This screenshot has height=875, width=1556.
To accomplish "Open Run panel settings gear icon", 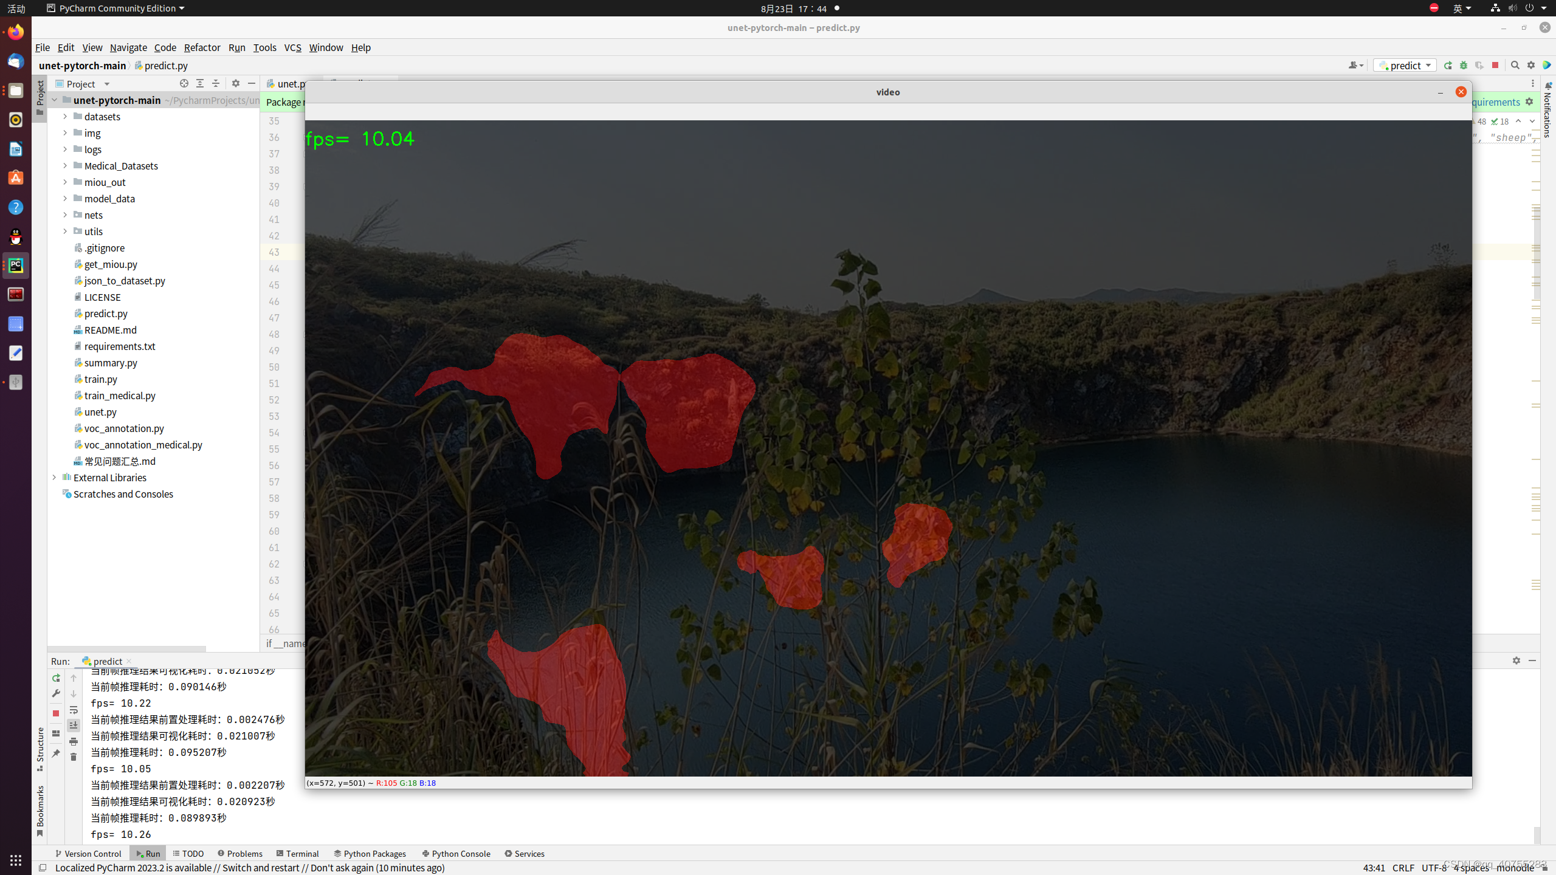I will [1516, 661].
